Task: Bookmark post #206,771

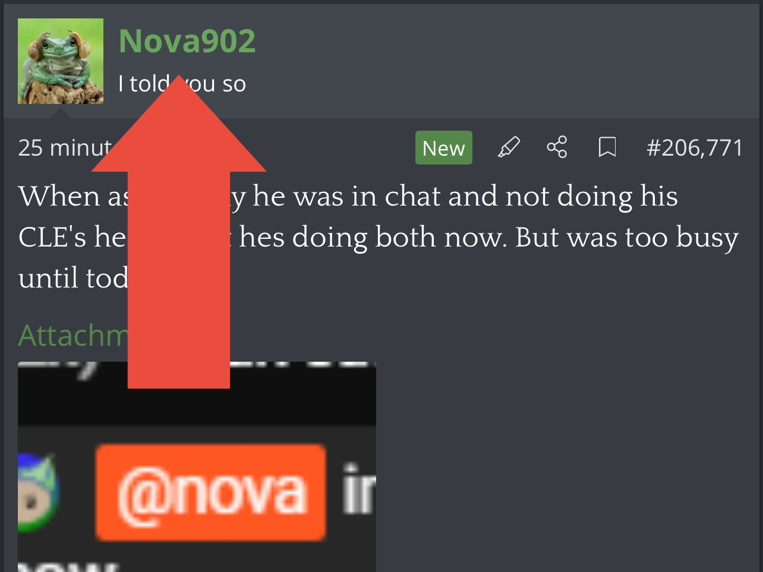Action: (x=607, y=147)
